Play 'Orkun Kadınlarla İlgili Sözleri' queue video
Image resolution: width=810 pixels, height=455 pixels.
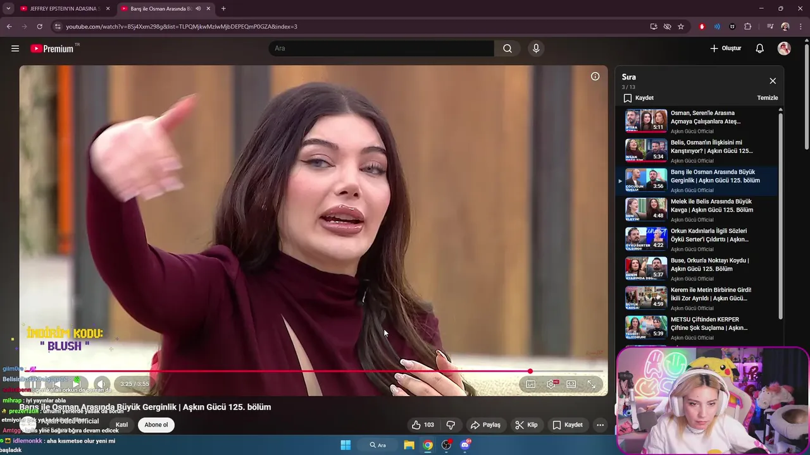point(697,240)
